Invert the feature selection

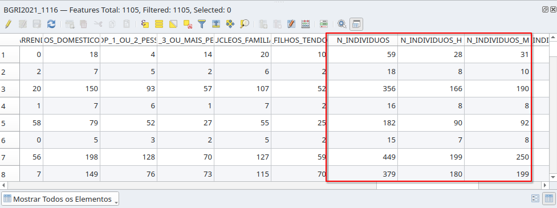173,24
